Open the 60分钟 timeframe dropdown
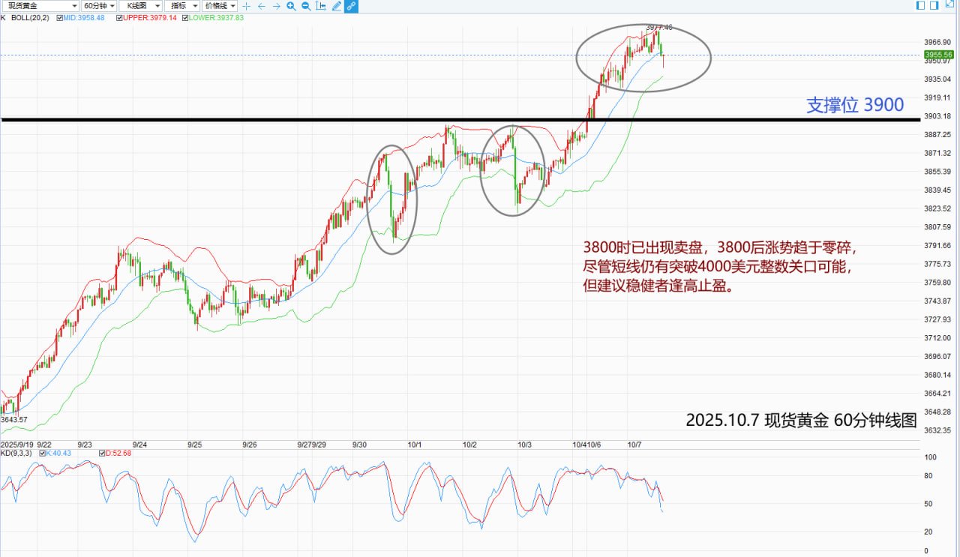The image size is (960, 557). 99,6
